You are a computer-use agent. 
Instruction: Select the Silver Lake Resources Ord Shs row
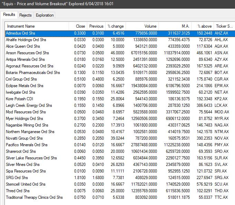[x=120, y=158]
